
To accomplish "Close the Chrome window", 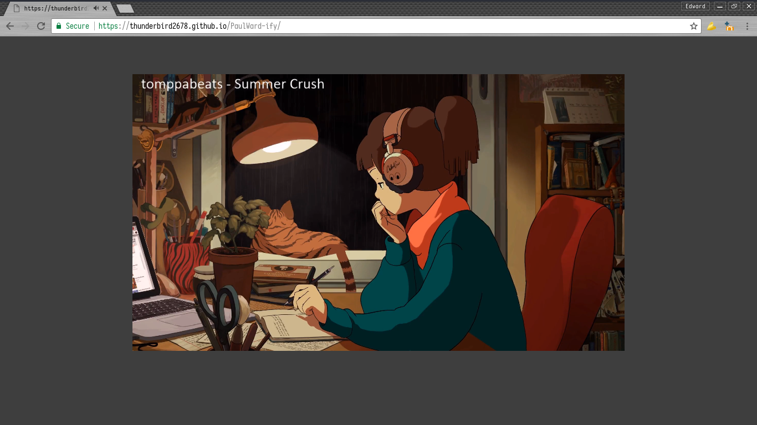I will (749, 6).
